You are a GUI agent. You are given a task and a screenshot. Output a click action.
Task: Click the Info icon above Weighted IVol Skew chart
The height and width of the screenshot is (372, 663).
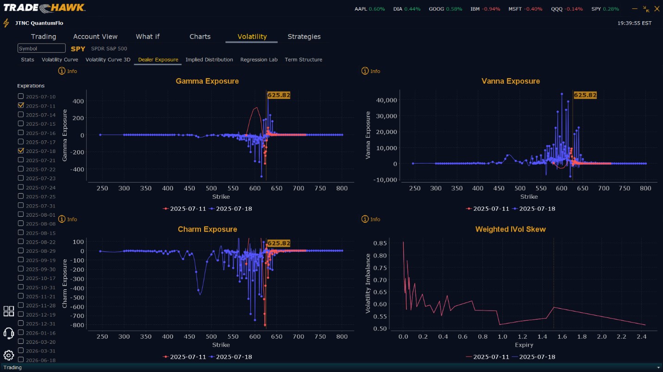click(x=365, y=219)
